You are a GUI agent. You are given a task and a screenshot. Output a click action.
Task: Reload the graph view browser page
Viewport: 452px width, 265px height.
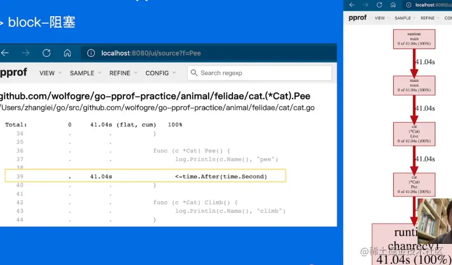coord(379,5)
